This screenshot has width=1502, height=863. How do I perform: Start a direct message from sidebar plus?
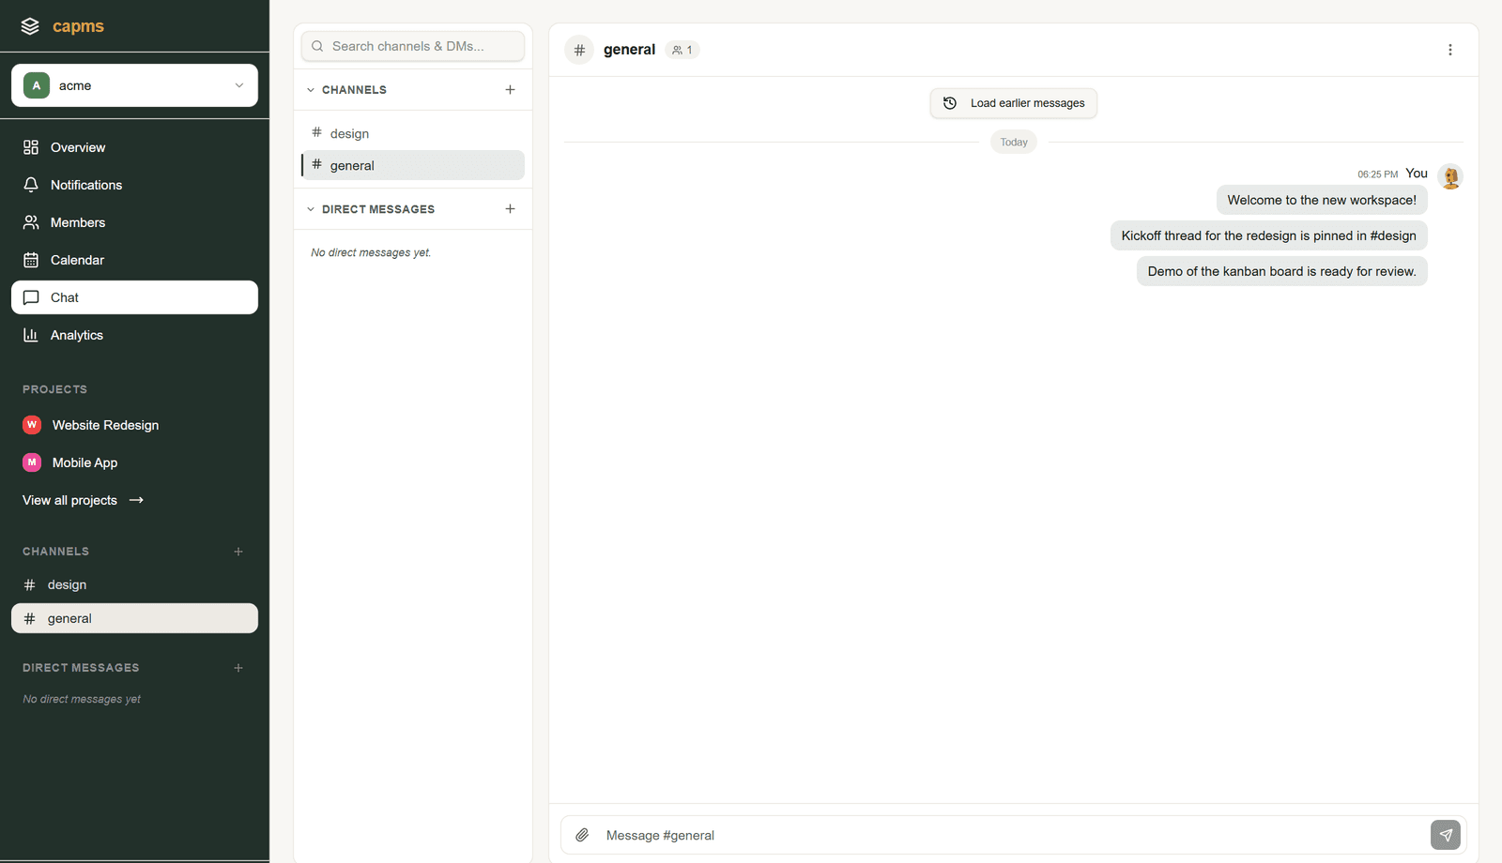tap(238, 668)
